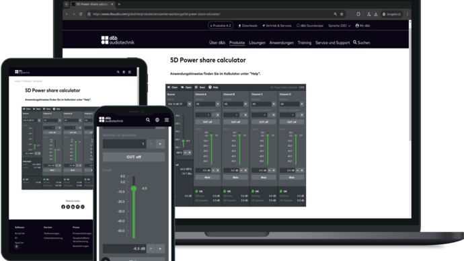Click the phone's green level slider handle
Screen dimensions: 464x261
tap(134, 188)
